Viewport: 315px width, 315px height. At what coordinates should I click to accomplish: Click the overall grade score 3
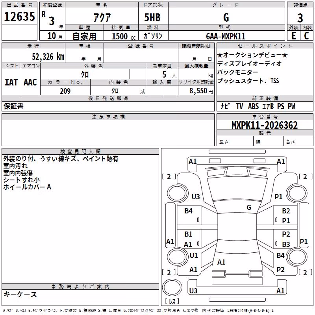click(x=300, y=18)
